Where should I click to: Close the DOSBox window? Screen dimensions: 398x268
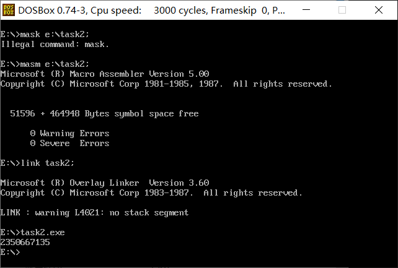click(379, 10)
